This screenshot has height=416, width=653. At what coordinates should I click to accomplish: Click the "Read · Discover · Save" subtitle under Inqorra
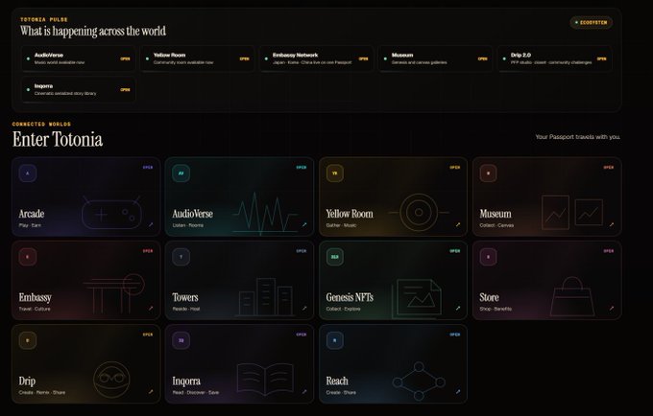[x=196, y=392]
